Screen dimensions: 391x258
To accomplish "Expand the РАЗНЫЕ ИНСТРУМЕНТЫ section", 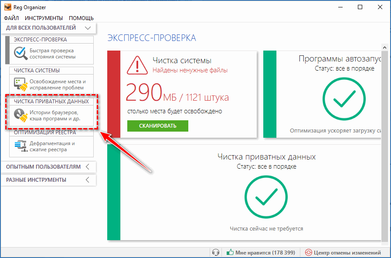I will pyautogui.click(x=88, y=180).
